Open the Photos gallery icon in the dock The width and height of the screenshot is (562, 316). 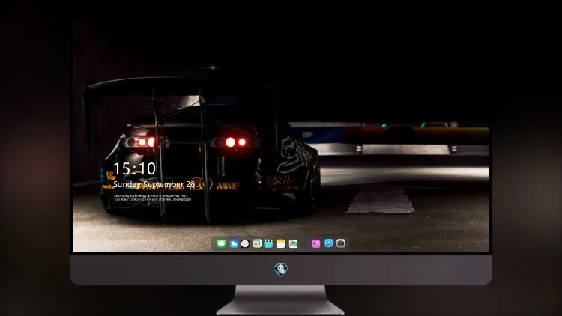pos(293,243)
